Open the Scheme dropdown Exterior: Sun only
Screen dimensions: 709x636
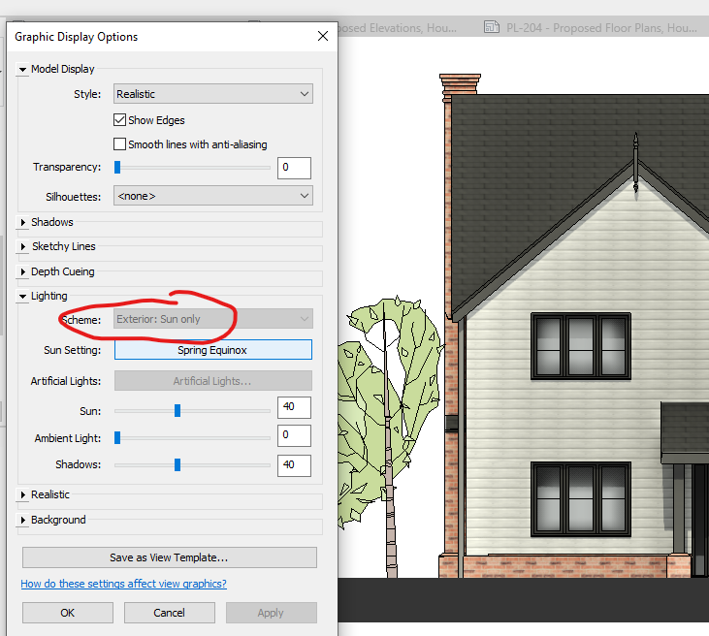213,319
